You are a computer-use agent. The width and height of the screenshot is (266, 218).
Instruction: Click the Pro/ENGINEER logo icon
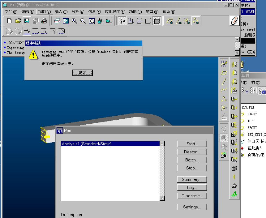coord(234,21)
